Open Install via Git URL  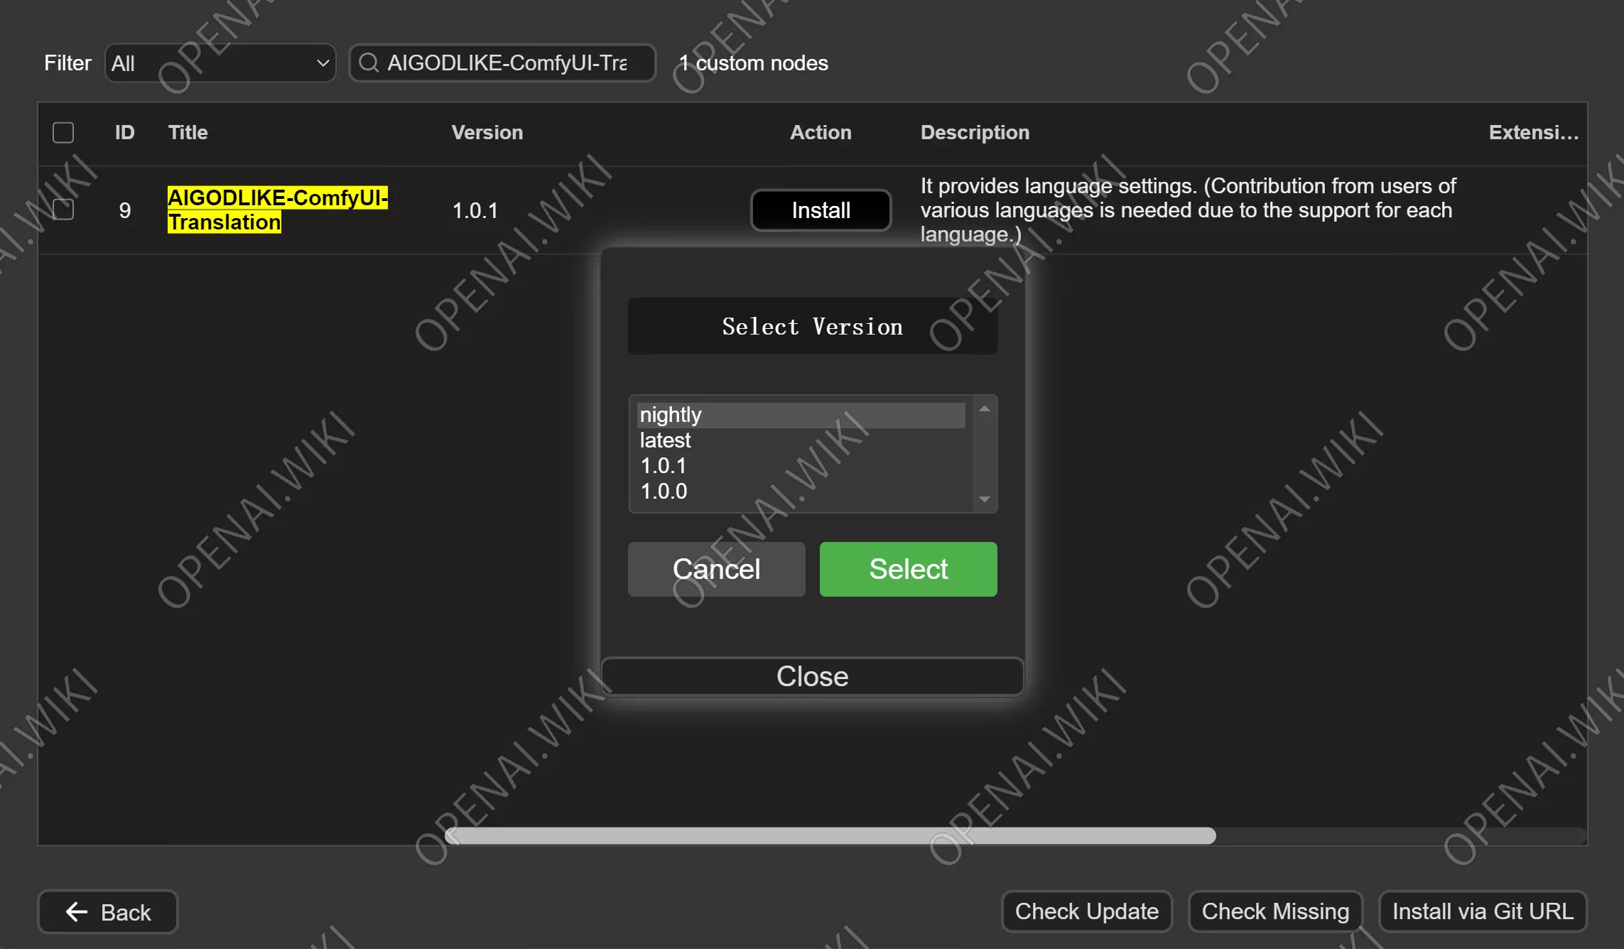coord(1483,911)
